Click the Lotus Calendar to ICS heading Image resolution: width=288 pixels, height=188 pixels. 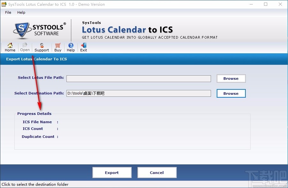pos(127,29)
